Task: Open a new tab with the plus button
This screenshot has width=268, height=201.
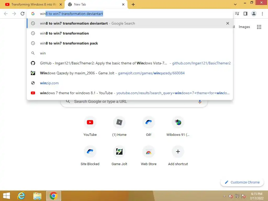Action: pyautogui.click(x=133, y=4)
